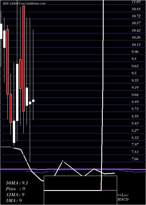
Task: Click the 5MA : 9 indicator text
Action: point(14,201)
